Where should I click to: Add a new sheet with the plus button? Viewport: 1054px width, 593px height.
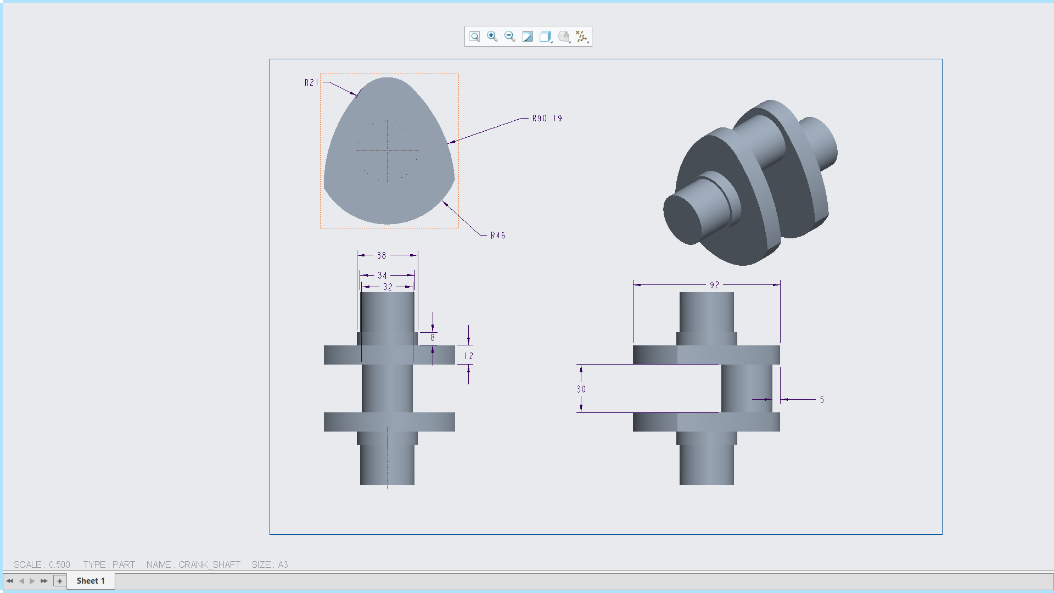[59, 580]
